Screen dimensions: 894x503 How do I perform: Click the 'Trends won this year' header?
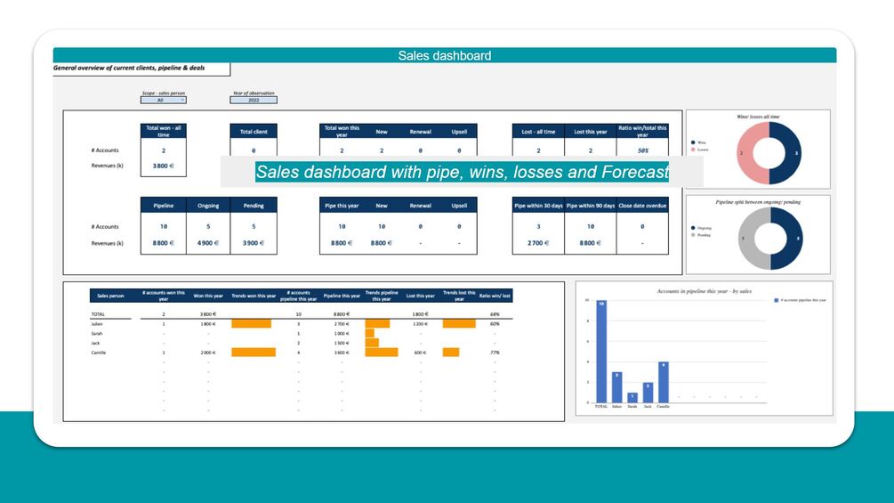pyautogui.click(x=254, y=296)
